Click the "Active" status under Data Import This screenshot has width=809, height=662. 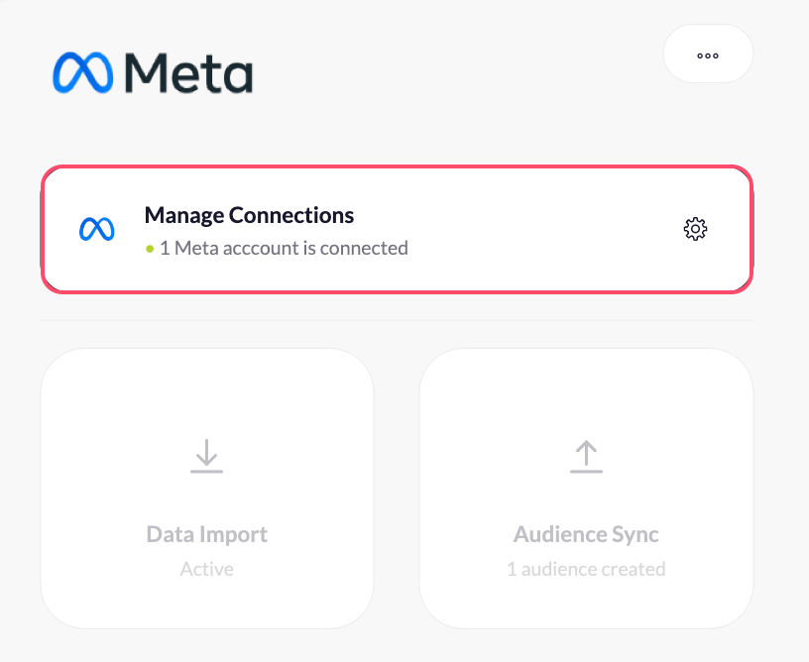(207, 569)
